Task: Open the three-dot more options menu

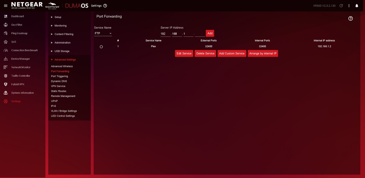Action: [349, 5]
